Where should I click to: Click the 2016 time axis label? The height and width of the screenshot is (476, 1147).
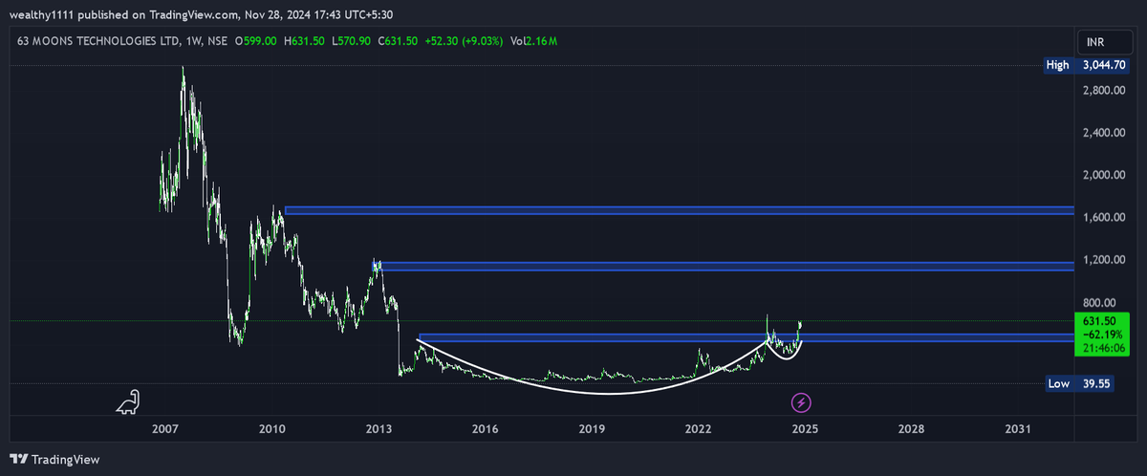486,430
